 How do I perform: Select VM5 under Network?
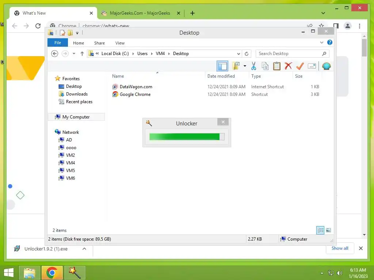70,171
